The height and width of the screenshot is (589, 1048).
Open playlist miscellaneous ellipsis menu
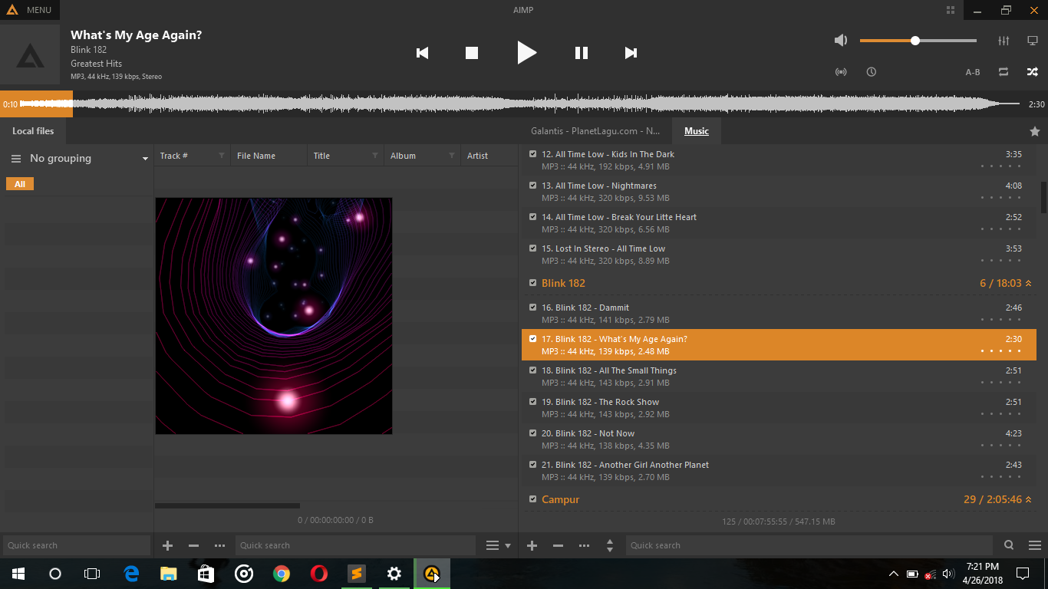click(x=585, y=545)
